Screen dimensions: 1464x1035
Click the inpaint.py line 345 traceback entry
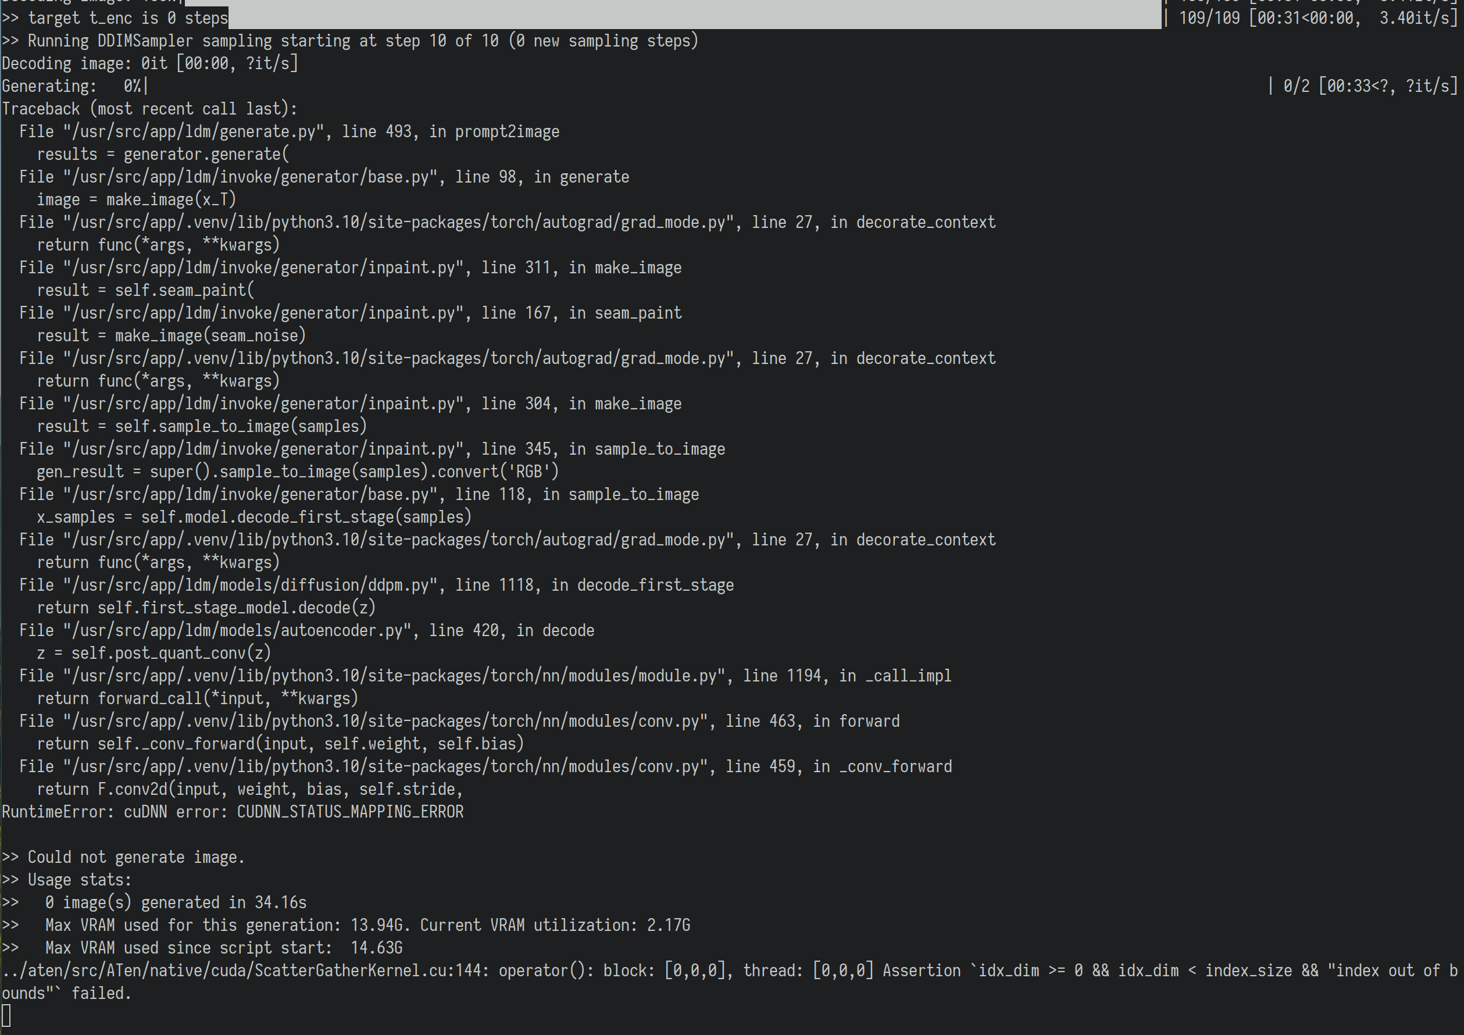point(372,449)
